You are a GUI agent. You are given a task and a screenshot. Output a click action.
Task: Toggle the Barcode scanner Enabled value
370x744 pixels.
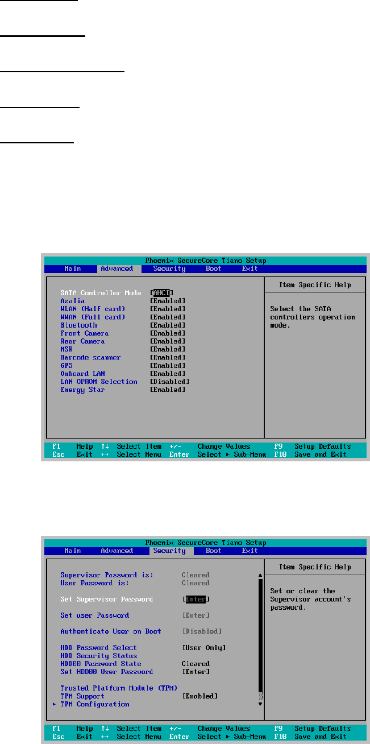[168, 357]
